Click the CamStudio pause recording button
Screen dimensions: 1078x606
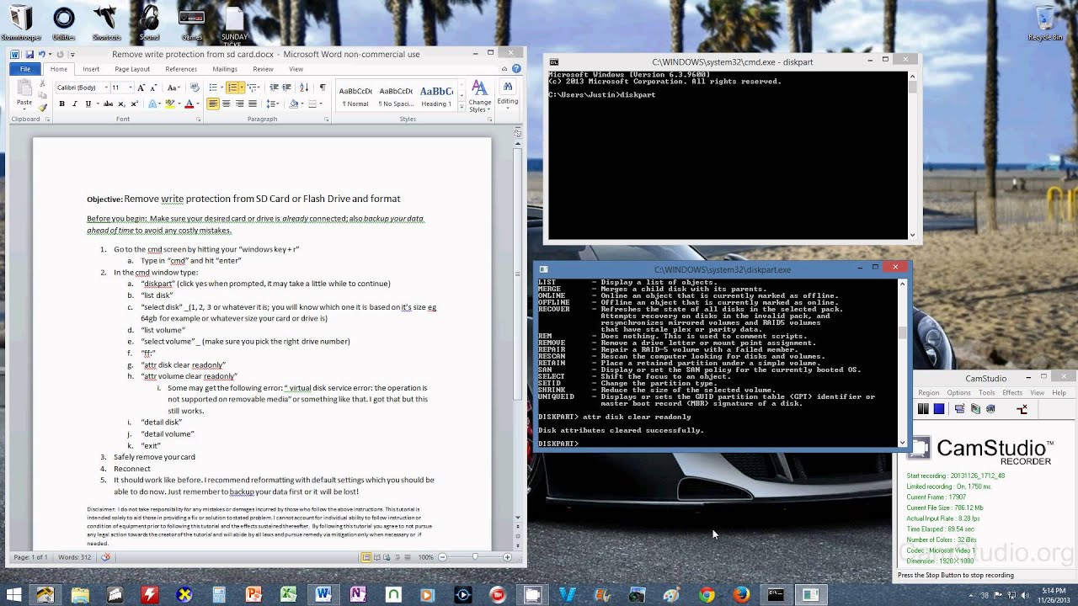point(923,409)
